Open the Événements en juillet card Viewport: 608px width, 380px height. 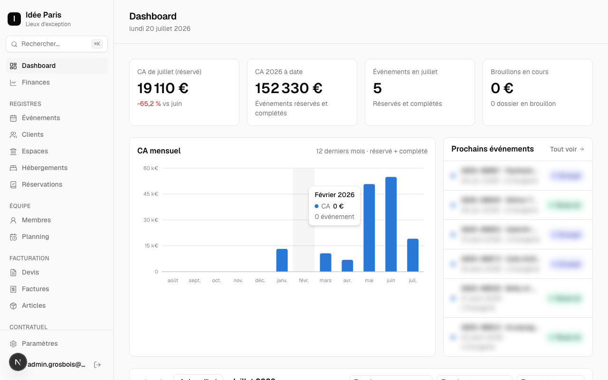[x=420, y=92]
